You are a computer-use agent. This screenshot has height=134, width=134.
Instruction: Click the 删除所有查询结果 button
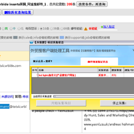17,12
